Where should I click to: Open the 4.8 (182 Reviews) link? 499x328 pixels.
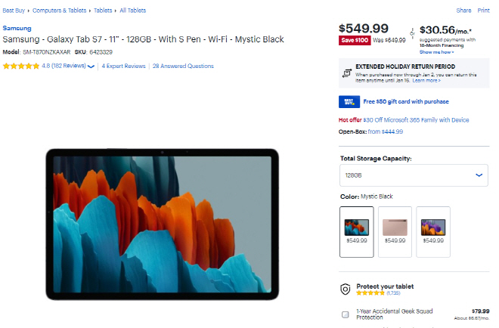(64, 66)
